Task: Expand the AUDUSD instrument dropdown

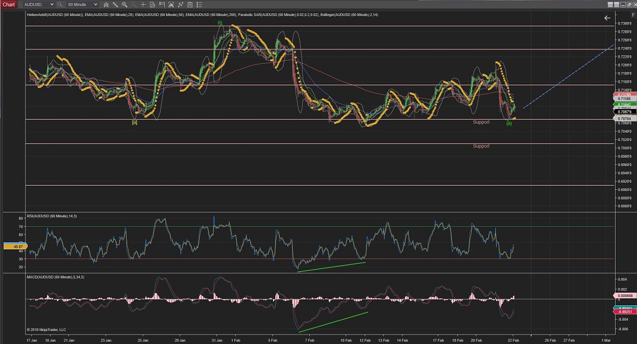Action: pos(52,4)
